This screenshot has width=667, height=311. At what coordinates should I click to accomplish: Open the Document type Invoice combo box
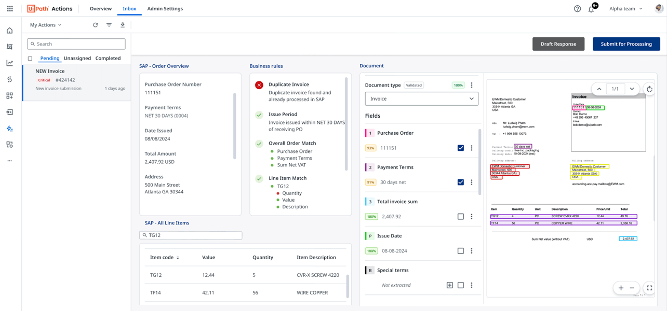coord(422,98)
